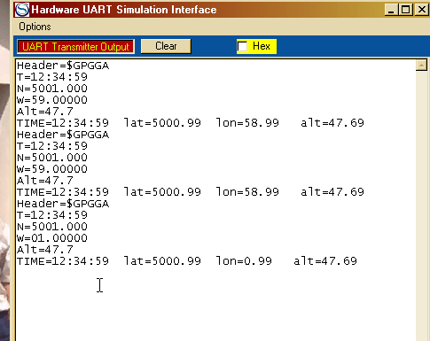The image size is (430, 341).
Task: Click the first Alt=47.7 line
Action: [45, 112]
